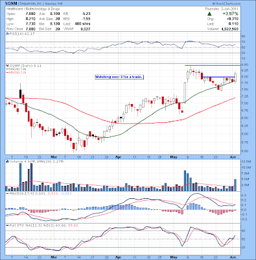Click the green up-arrow change icon
Image resolution: width=256 pixels, height=260 pixels.
(x=209, y=14)
